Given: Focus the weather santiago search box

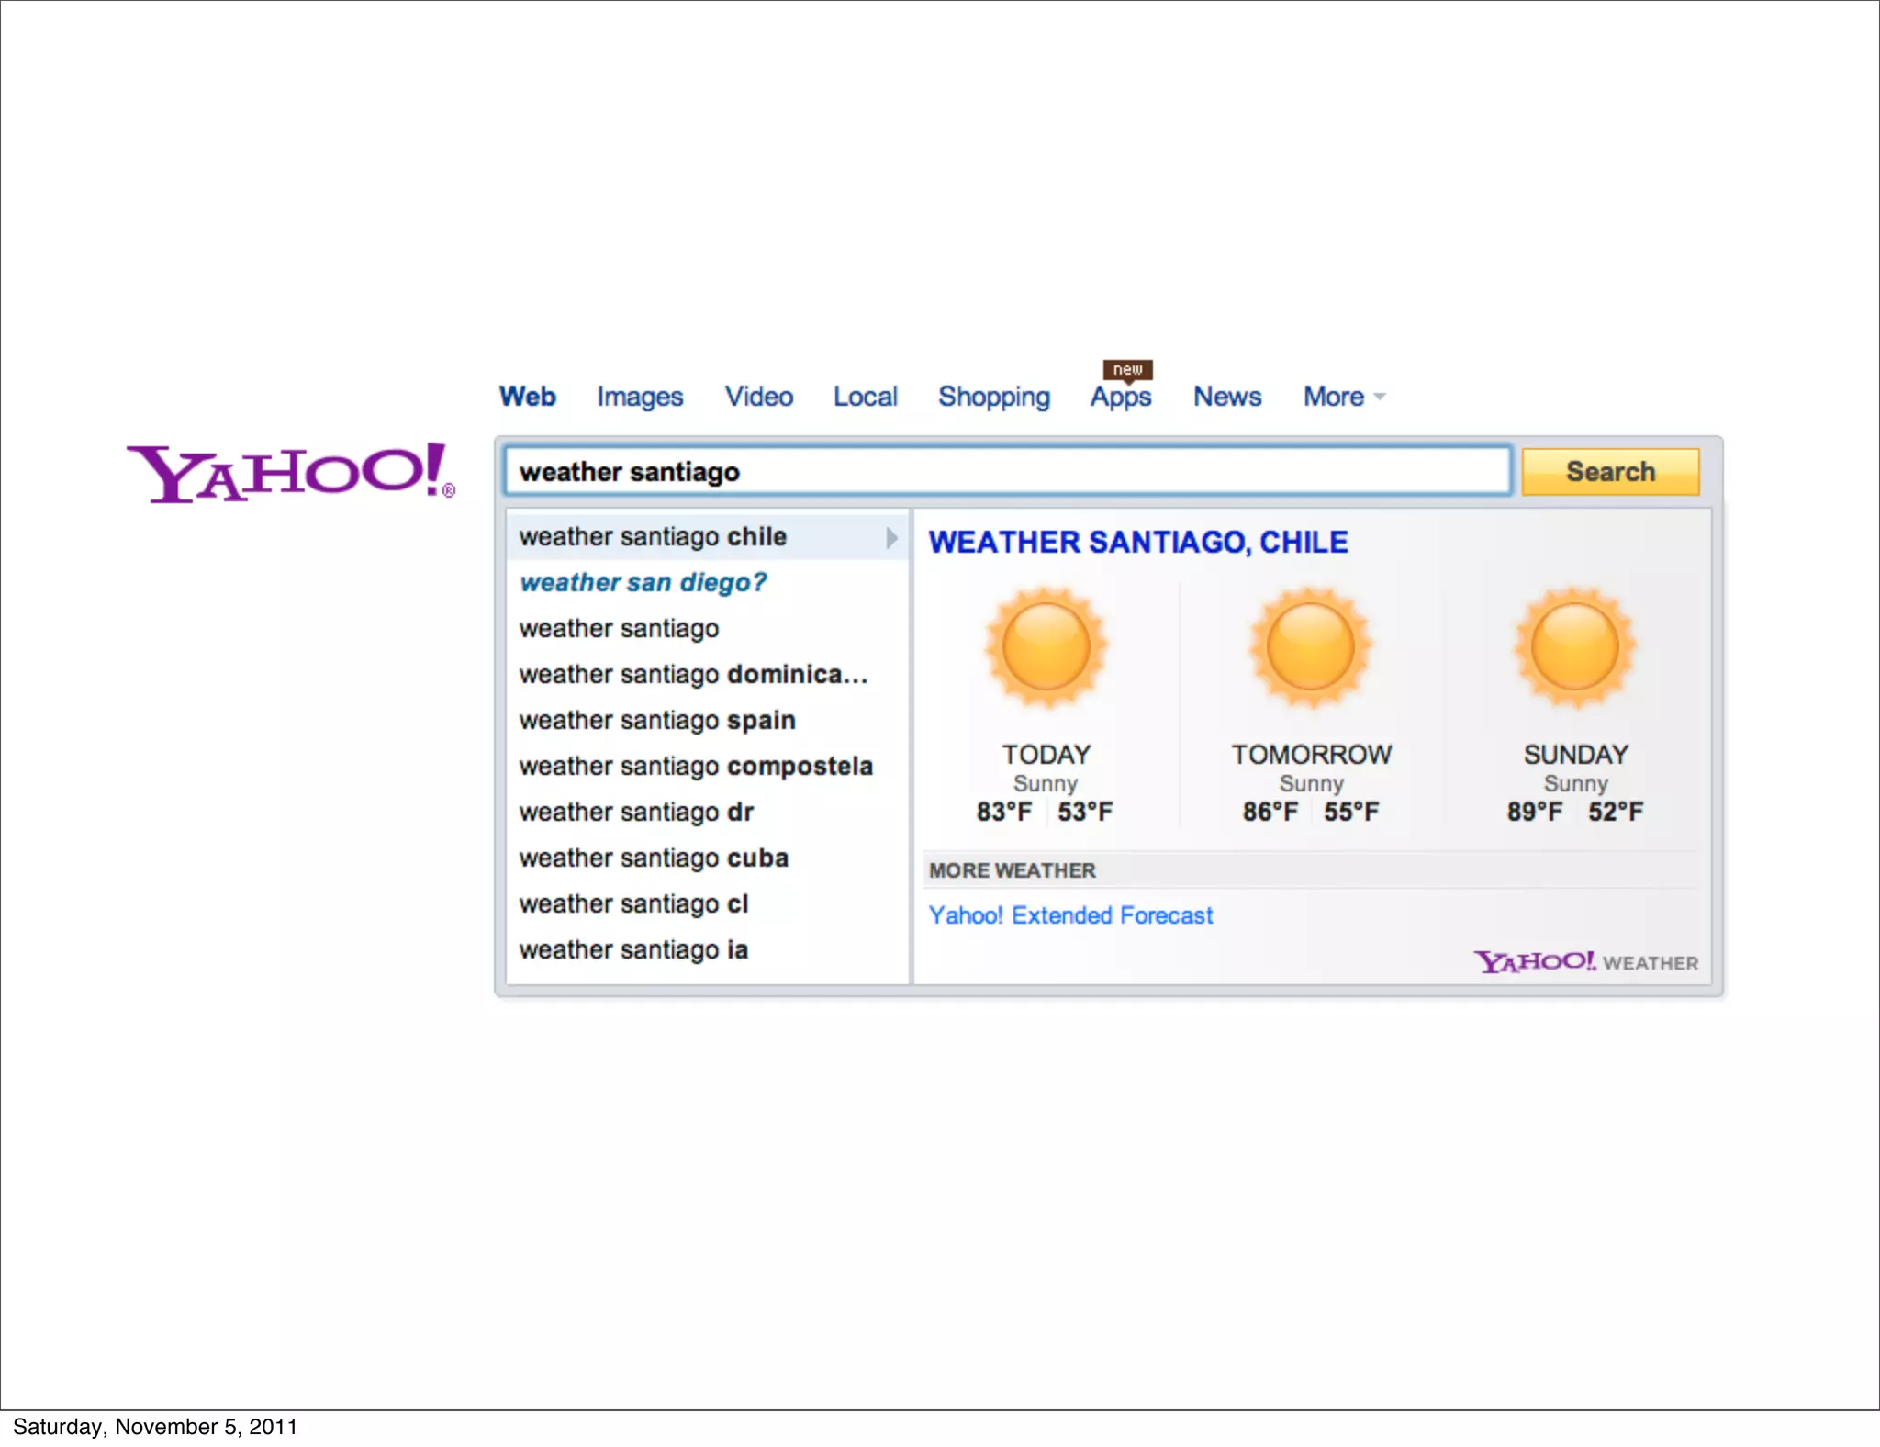Looking at the screenshot, I should pos(1007,472).
